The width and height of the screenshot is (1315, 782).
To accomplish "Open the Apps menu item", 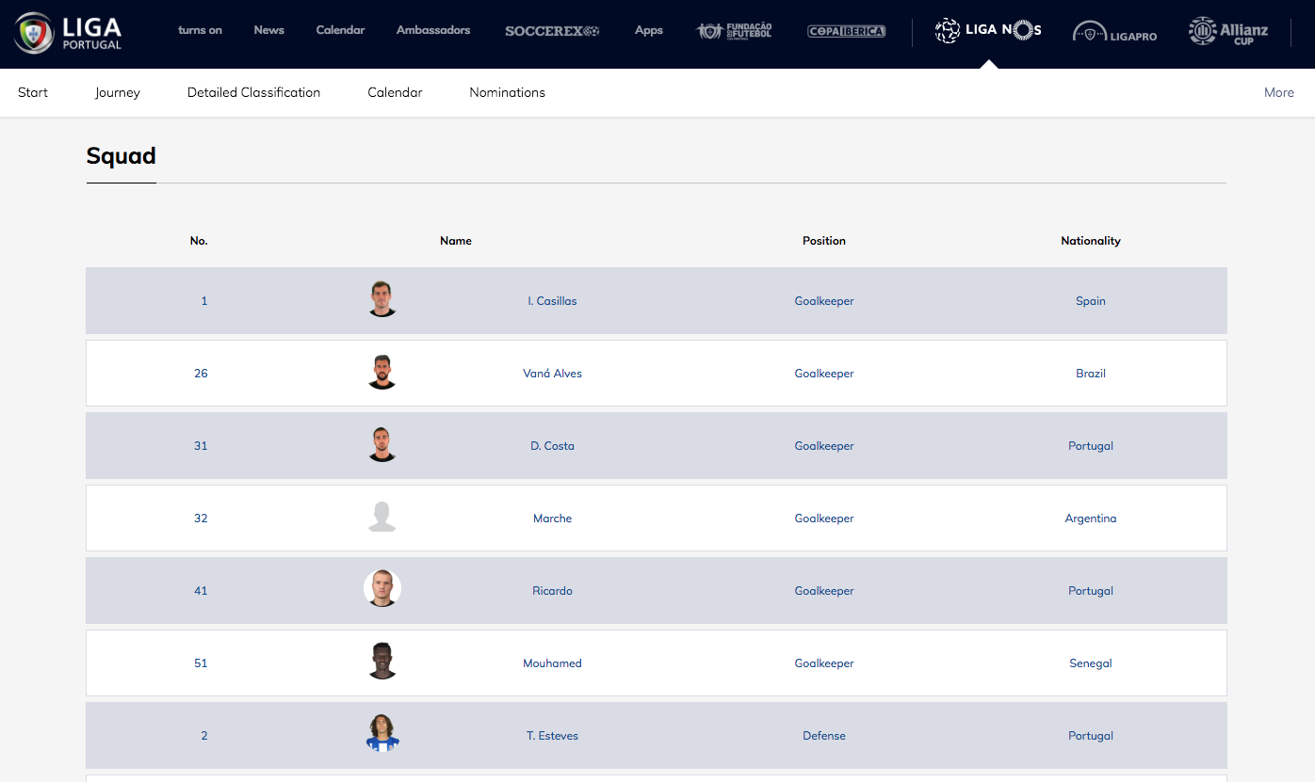I will pos(648,30).
